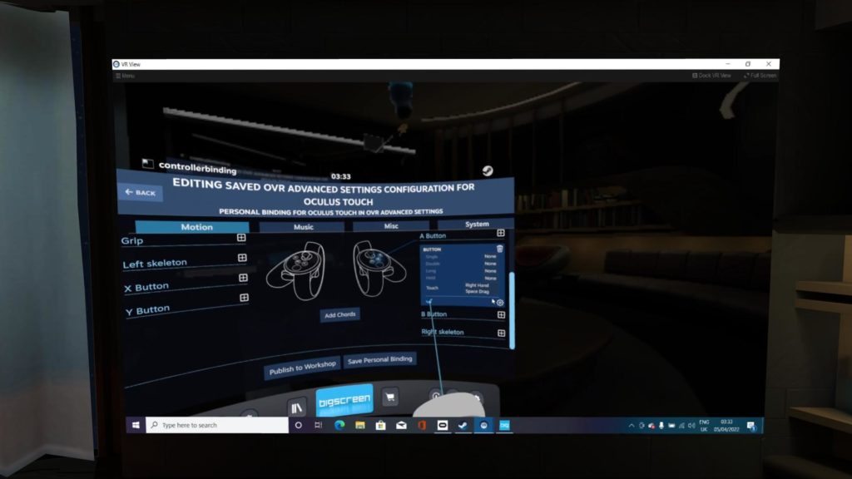Open Task View on the taskbar
This screenshot has width=852, height=479.
(x=319, y=425)
